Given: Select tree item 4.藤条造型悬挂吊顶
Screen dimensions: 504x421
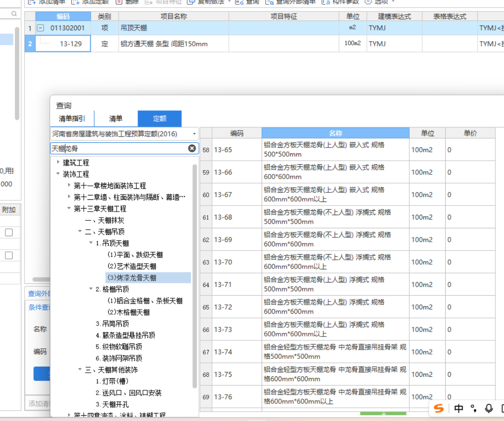Looking at the screenshot, I should pos(125,335).
